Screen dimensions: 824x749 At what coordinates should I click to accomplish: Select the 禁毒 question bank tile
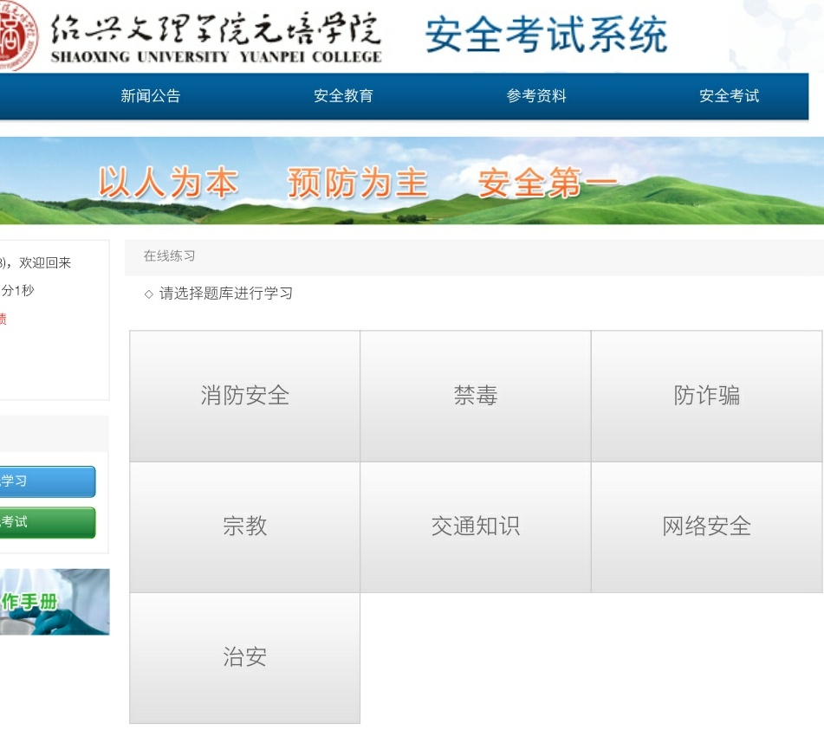(476, 396)
